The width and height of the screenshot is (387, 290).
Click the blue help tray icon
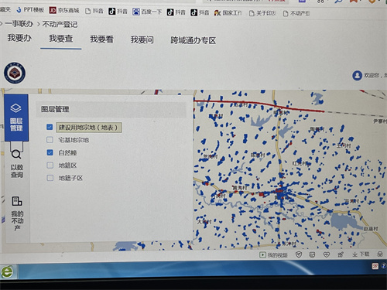(384, 265)
